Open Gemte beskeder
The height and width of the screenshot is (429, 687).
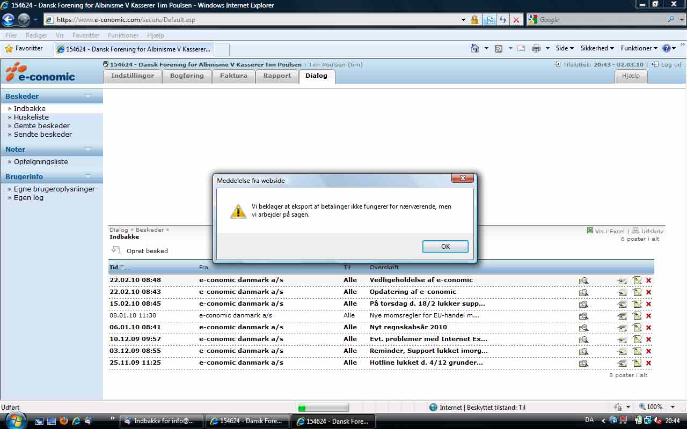[42, 125]
